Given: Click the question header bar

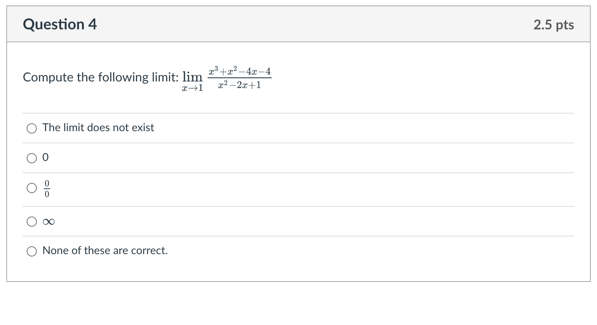Looking at the screenshot, I should [298, 24].
